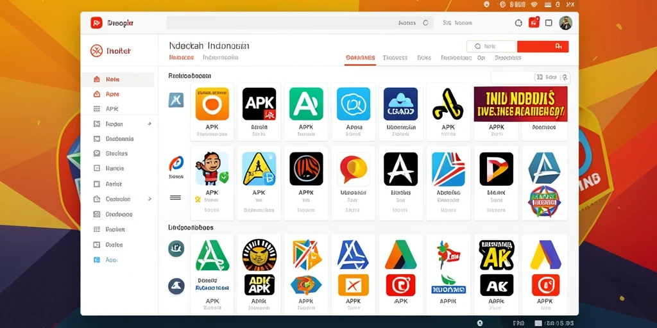The image size is (657, 328).
Task: Select the red home icon in the sidebar
Action: pyautogui.click(x=97, y=79)
